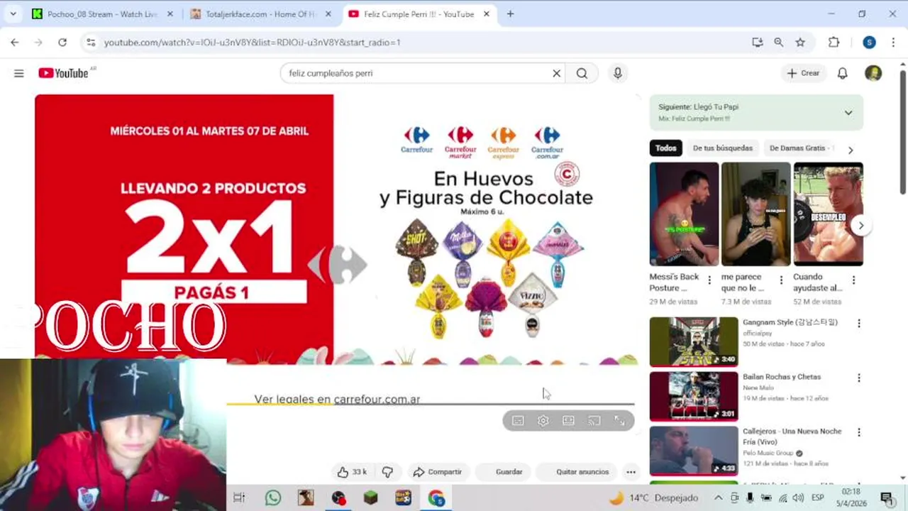Clear the search box with the X icon

pyautogui.click(x=557, y=73)
